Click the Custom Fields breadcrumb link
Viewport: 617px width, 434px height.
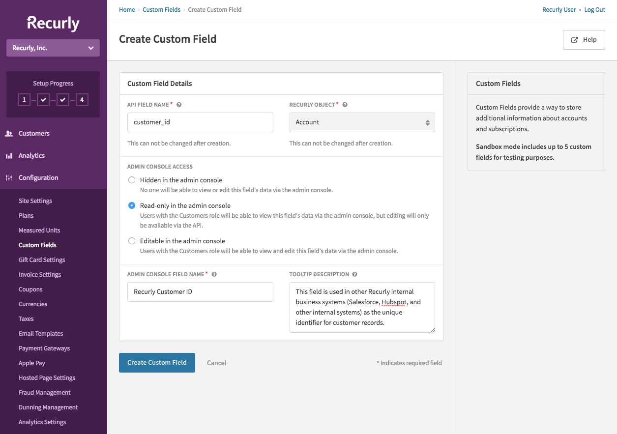tap(161, 9)
